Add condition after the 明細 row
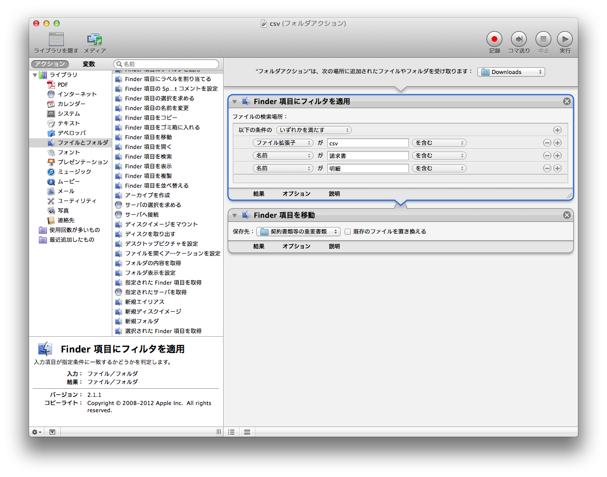 point(557,169)
